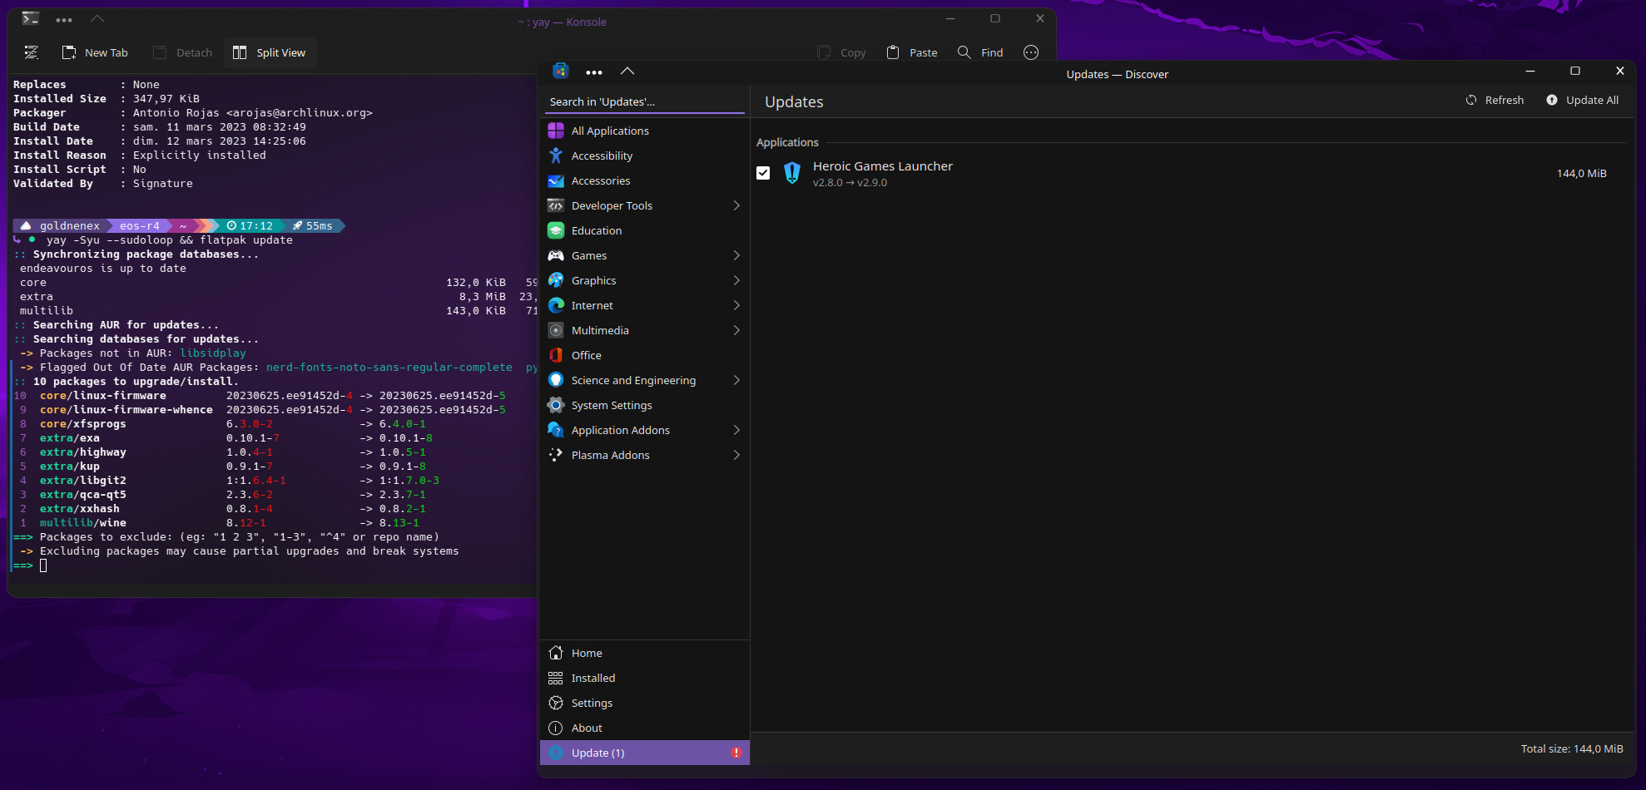Click the Home house icon in Discover

(556, 653)
